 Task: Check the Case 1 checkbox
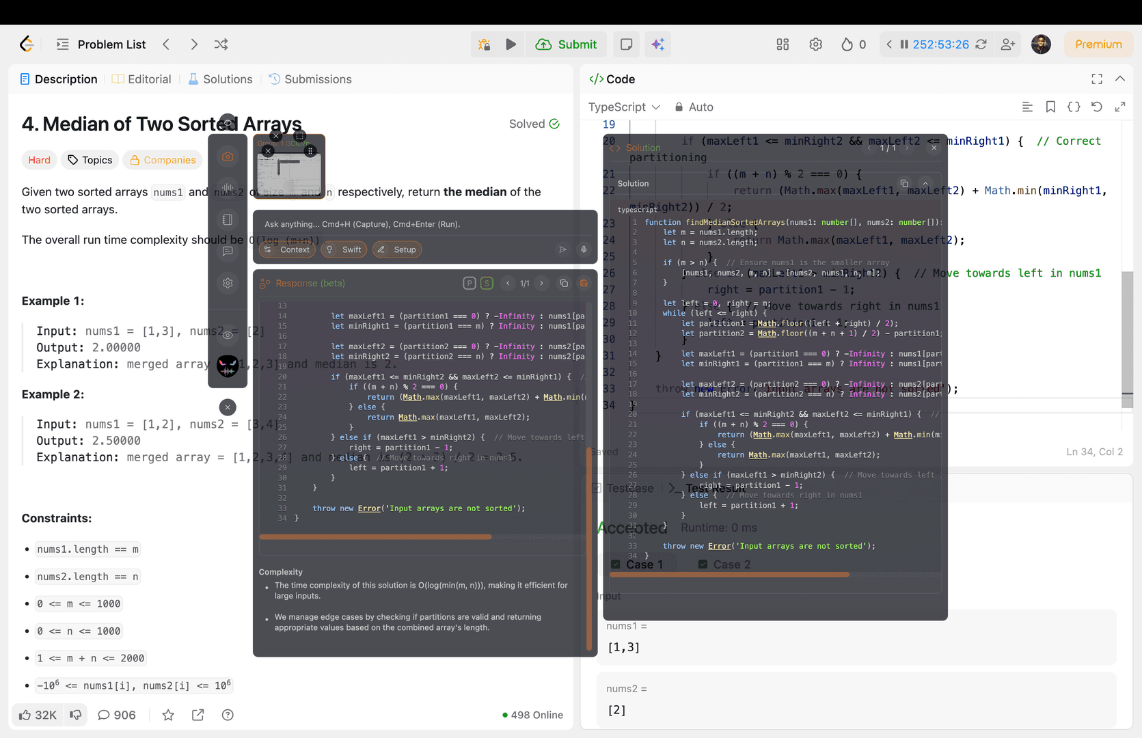616,564
